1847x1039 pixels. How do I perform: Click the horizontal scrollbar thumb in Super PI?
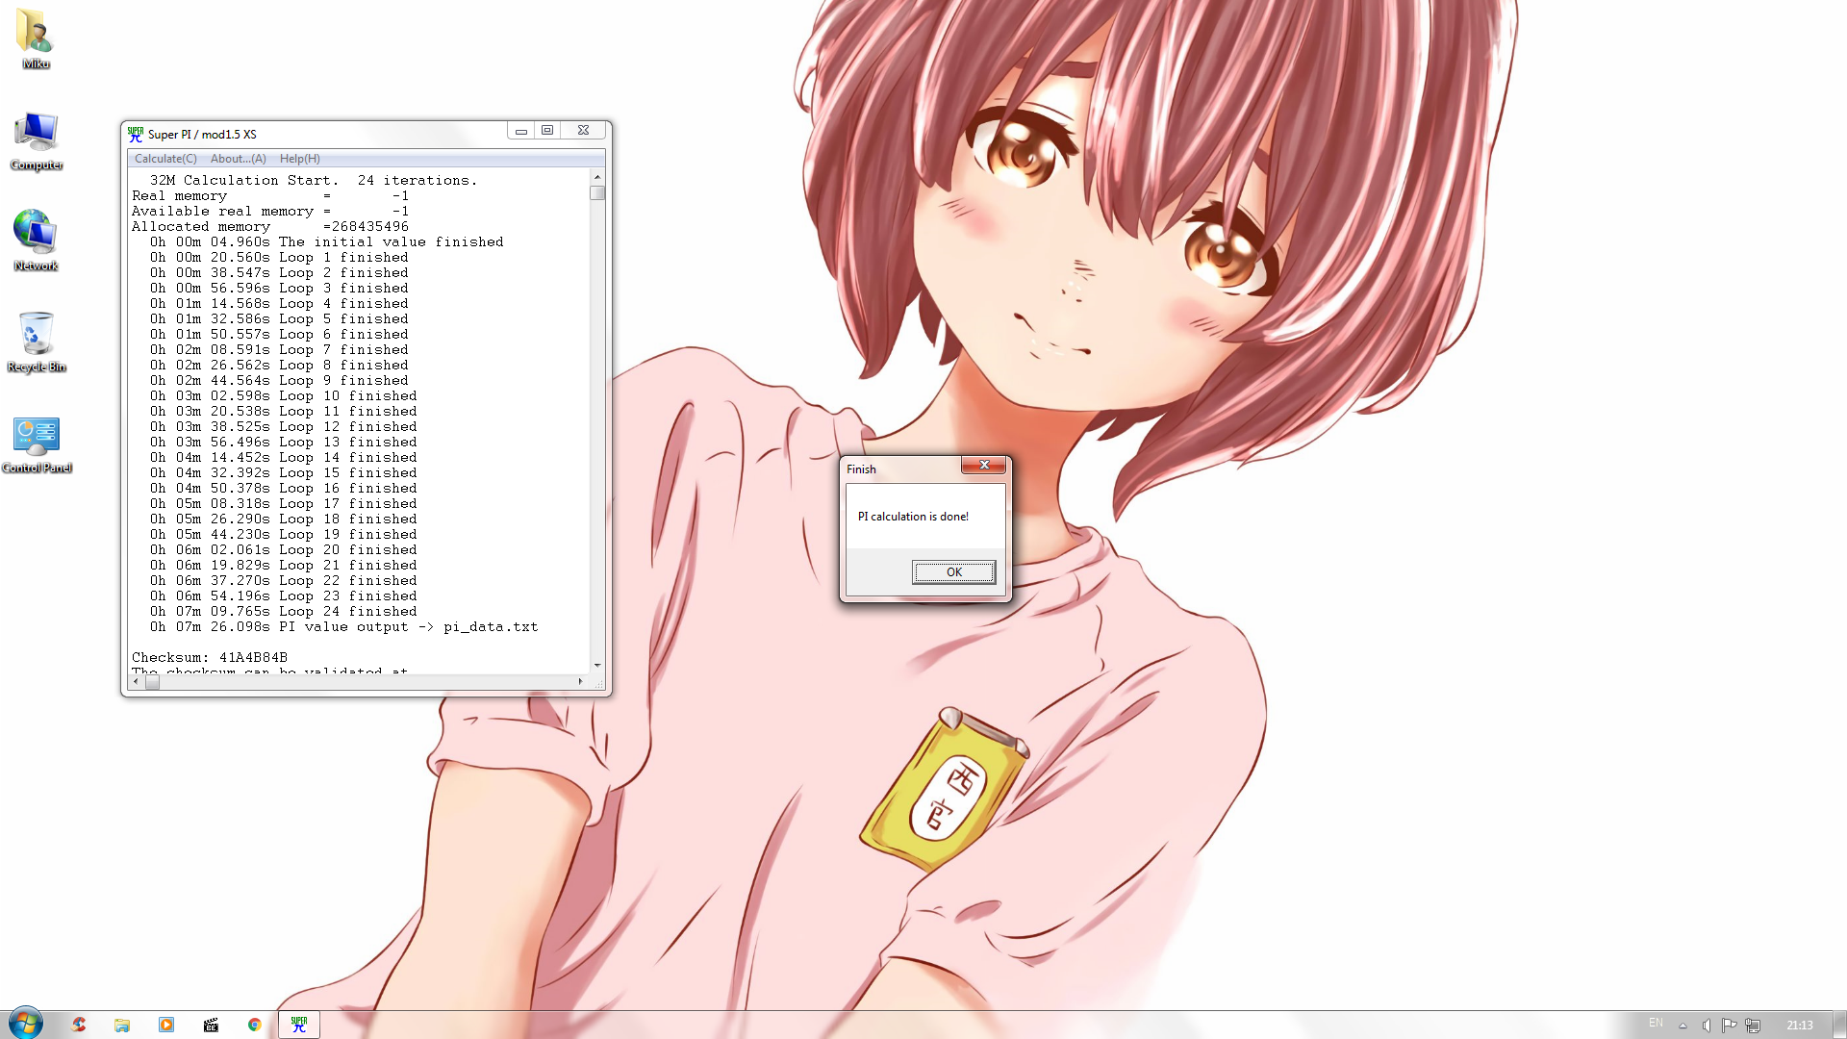coord(152,682)
